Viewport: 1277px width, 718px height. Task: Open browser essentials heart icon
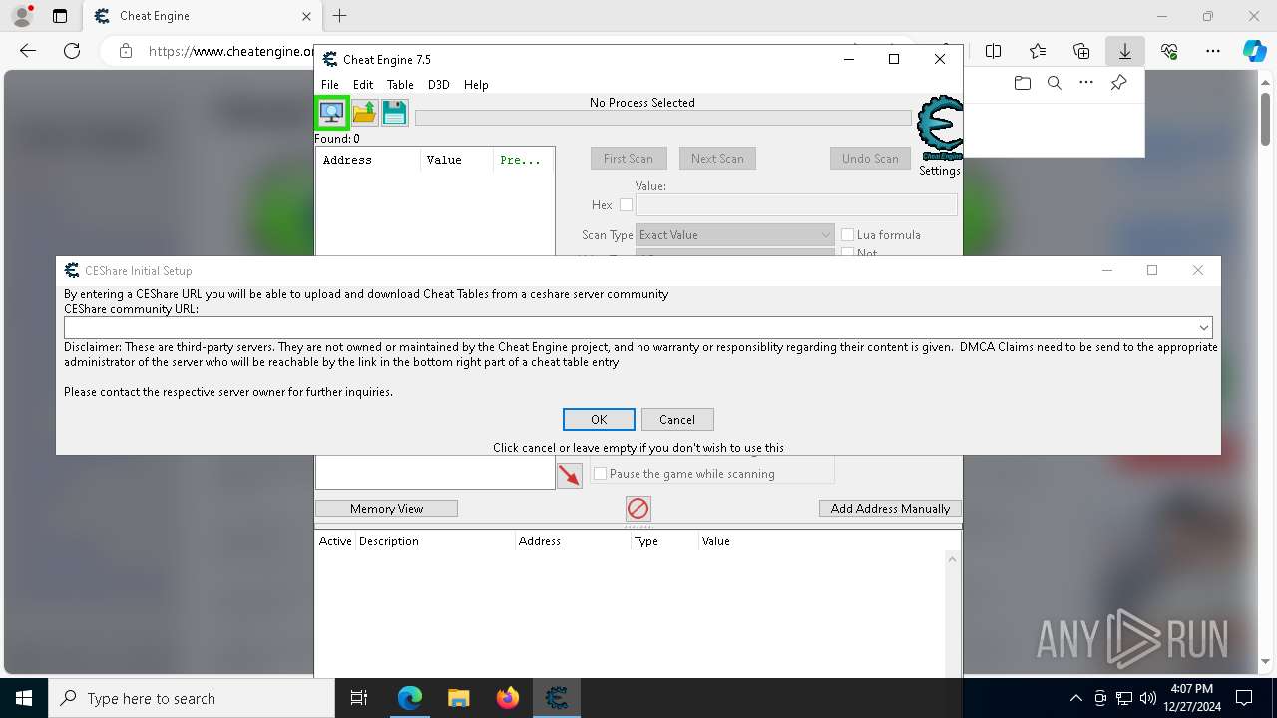[x=1169, y=51]
